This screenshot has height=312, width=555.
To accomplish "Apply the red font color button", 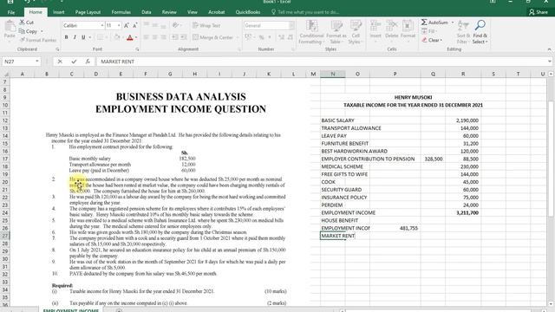I will [130, 37].
